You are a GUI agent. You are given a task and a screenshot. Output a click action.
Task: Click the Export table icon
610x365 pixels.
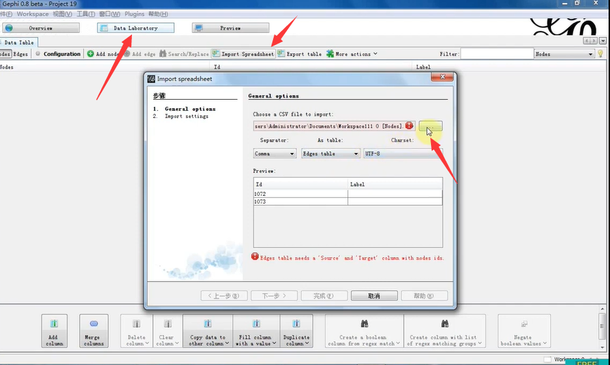[x=281, y=54]
